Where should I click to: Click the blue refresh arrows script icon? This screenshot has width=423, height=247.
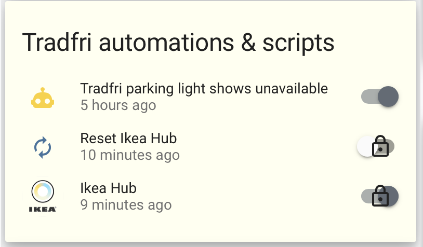coord(43,147)
